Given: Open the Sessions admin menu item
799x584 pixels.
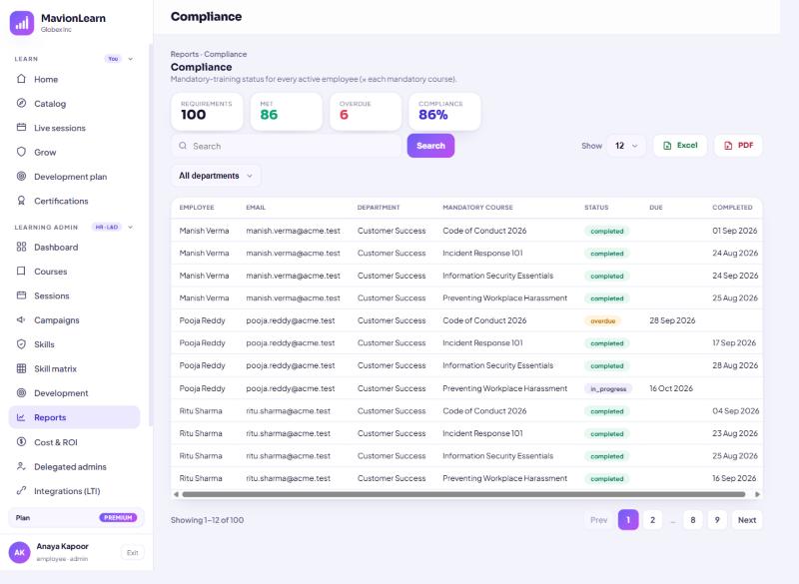Looking at the screenshot, I should tap(74, 295).
